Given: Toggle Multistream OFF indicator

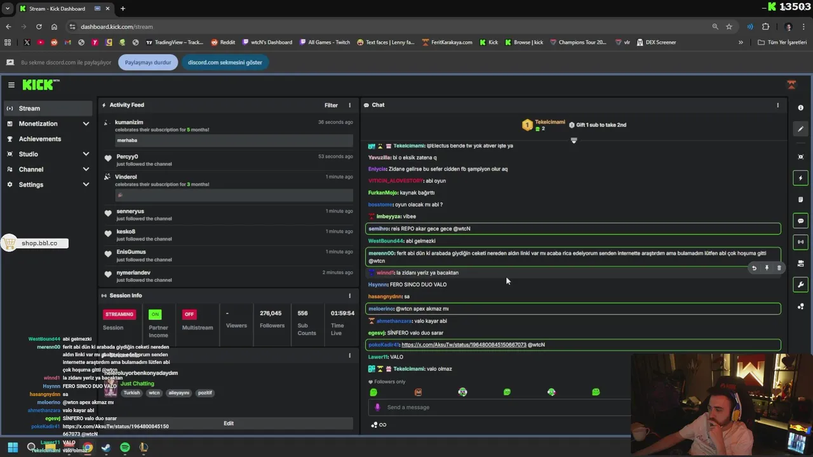Looking at the screenshot, I should pyautogui.click(x=189, y=314).
